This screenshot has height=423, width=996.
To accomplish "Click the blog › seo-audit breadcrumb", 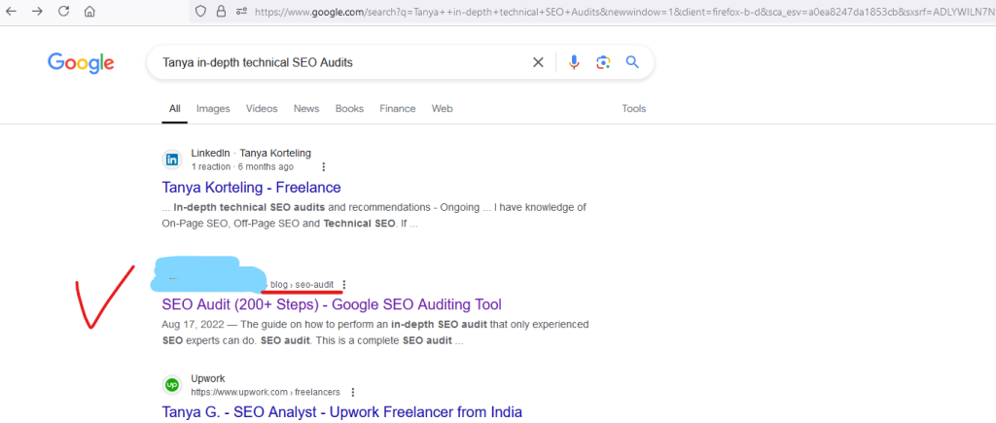I will point(302,285).
